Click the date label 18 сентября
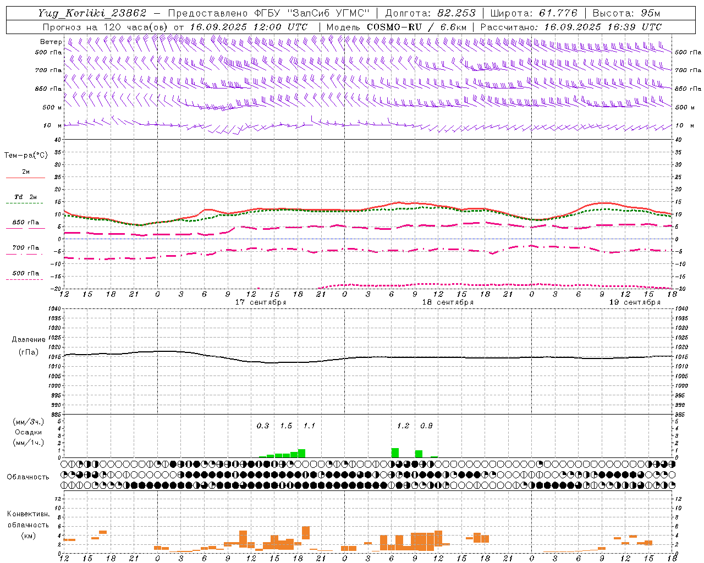The height and width of the screenshot is (563, 704). tap(448, 302)
